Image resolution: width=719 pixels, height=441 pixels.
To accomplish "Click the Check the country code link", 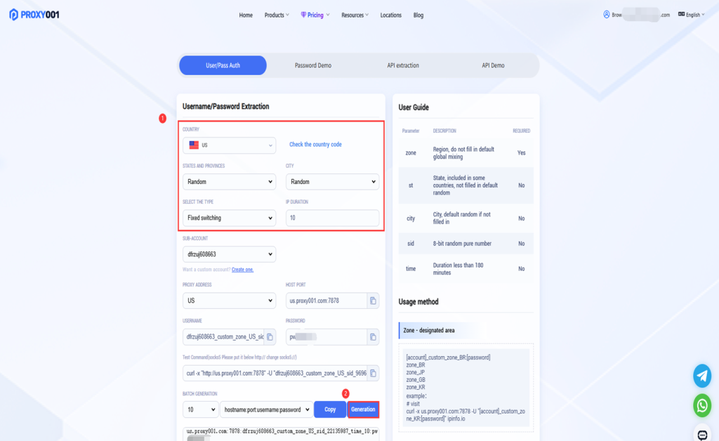I will pyautogui.click(x=315, y=145).
